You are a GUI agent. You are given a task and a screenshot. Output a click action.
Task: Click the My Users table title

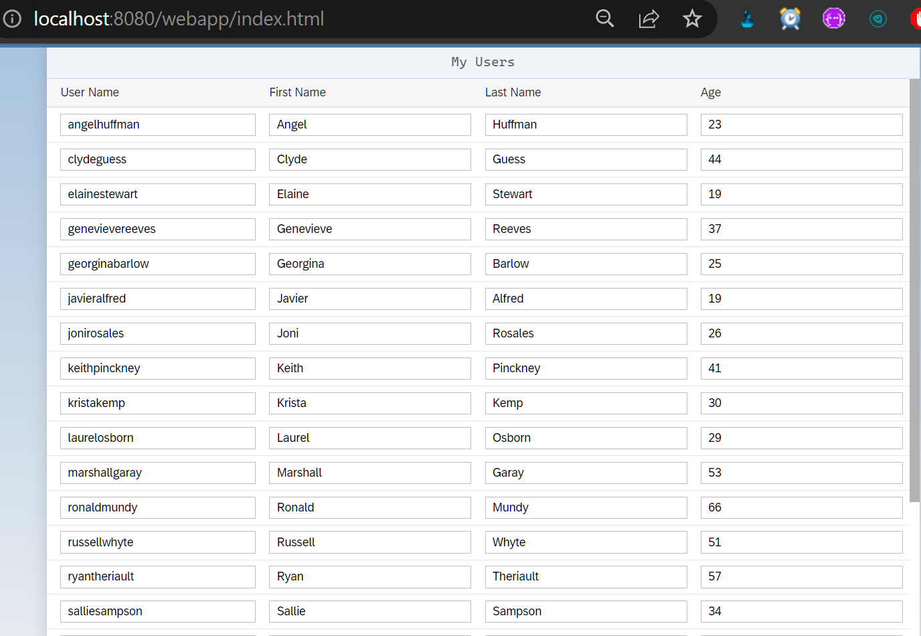tap(483, 62)
